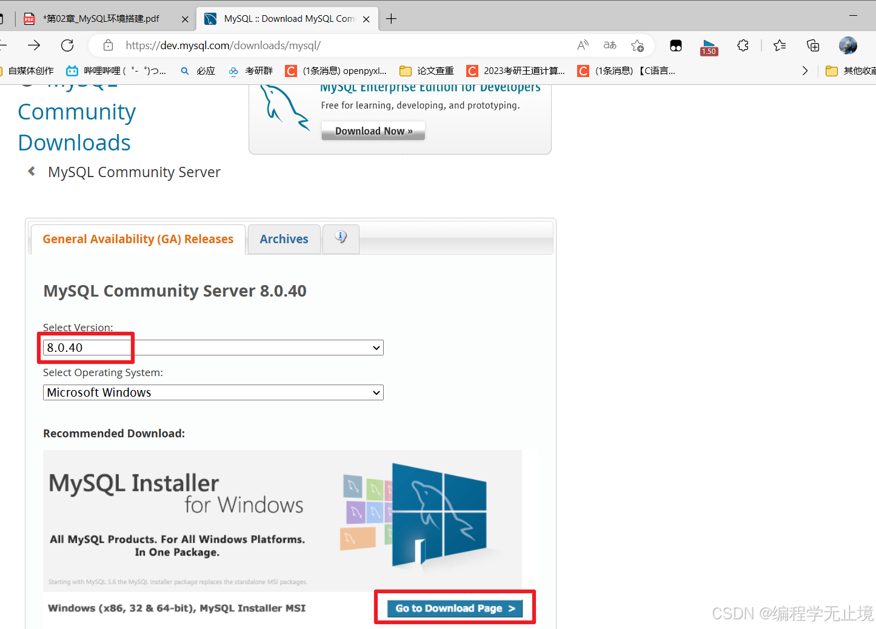Open the collections icon
Screen dimensions: 876x629
coord(813,45)
